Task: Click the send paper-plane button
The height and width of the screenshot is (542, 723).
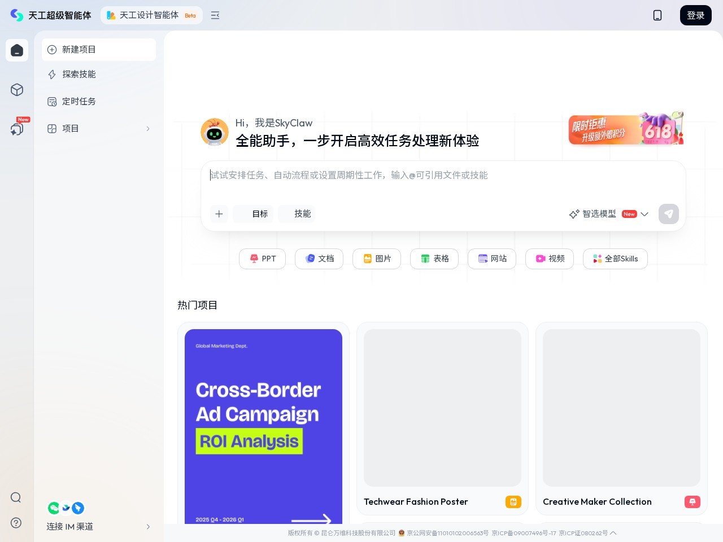Action: 669,214
